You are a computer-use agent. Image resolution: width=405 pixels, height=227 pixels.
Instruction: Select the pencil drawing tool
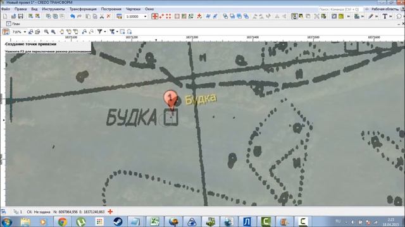371,16
